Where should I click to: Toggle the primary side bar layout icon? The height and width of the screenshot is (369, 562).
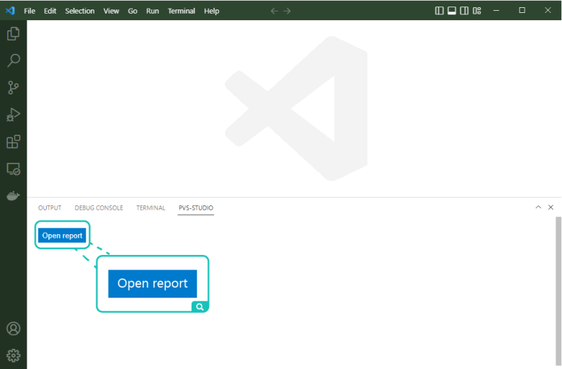[x=439, y=11]
